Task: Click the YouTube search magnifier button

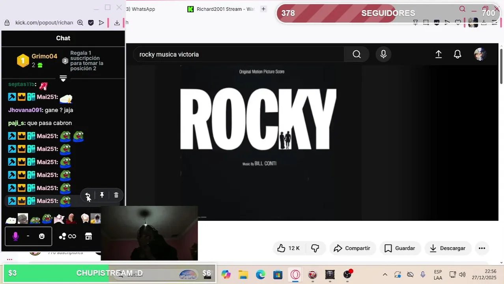Action: coord(357,54)
